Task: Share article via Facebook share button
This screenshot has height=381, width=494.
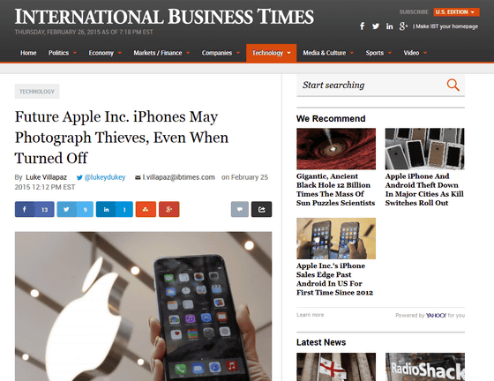Action: click(34, 209)
